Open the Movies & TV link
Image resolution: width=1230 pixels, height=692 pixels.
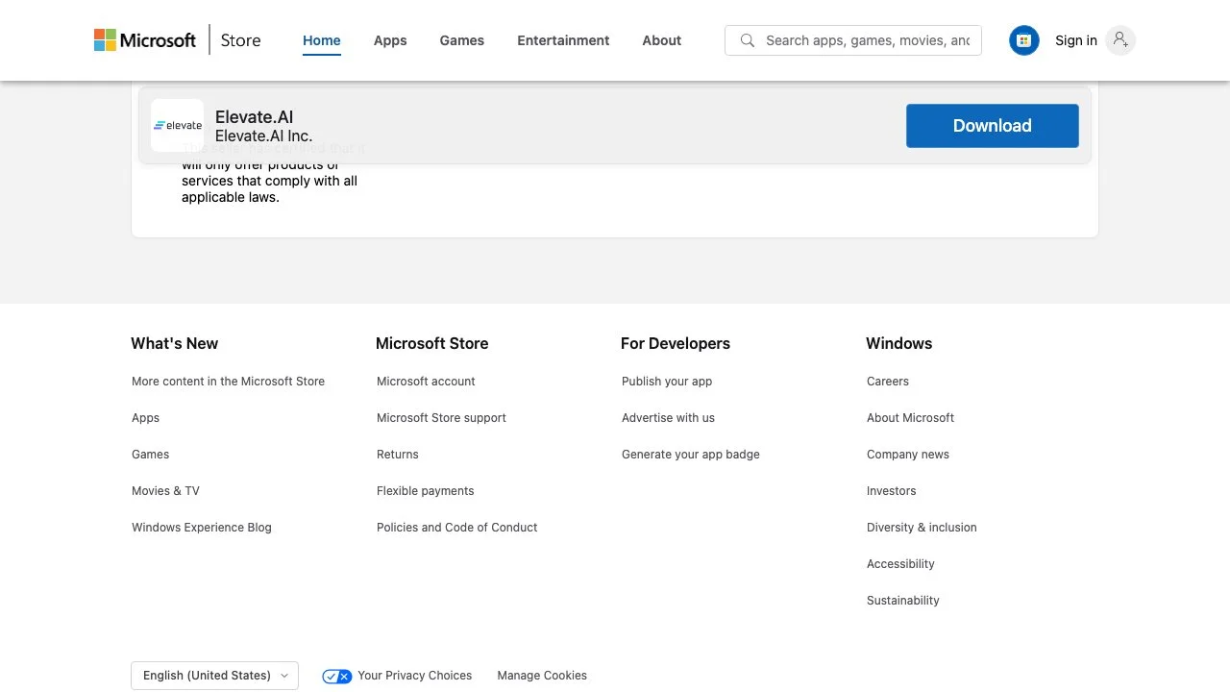(x=166, y=491)
